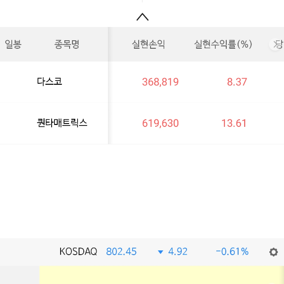Screen dimensions: 284x284
Task: Sort by the 실현손익 column header
Action: 148,44
